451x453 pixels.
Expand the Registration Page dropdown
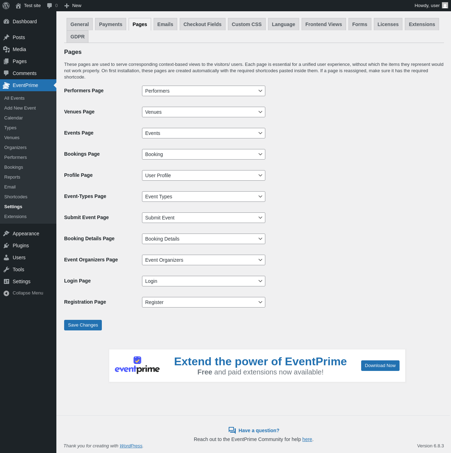point(204,302)
